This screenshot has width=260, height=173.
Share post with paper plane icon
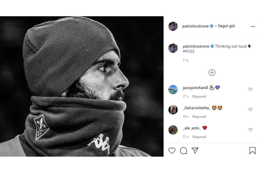click(x=195, y=151)
